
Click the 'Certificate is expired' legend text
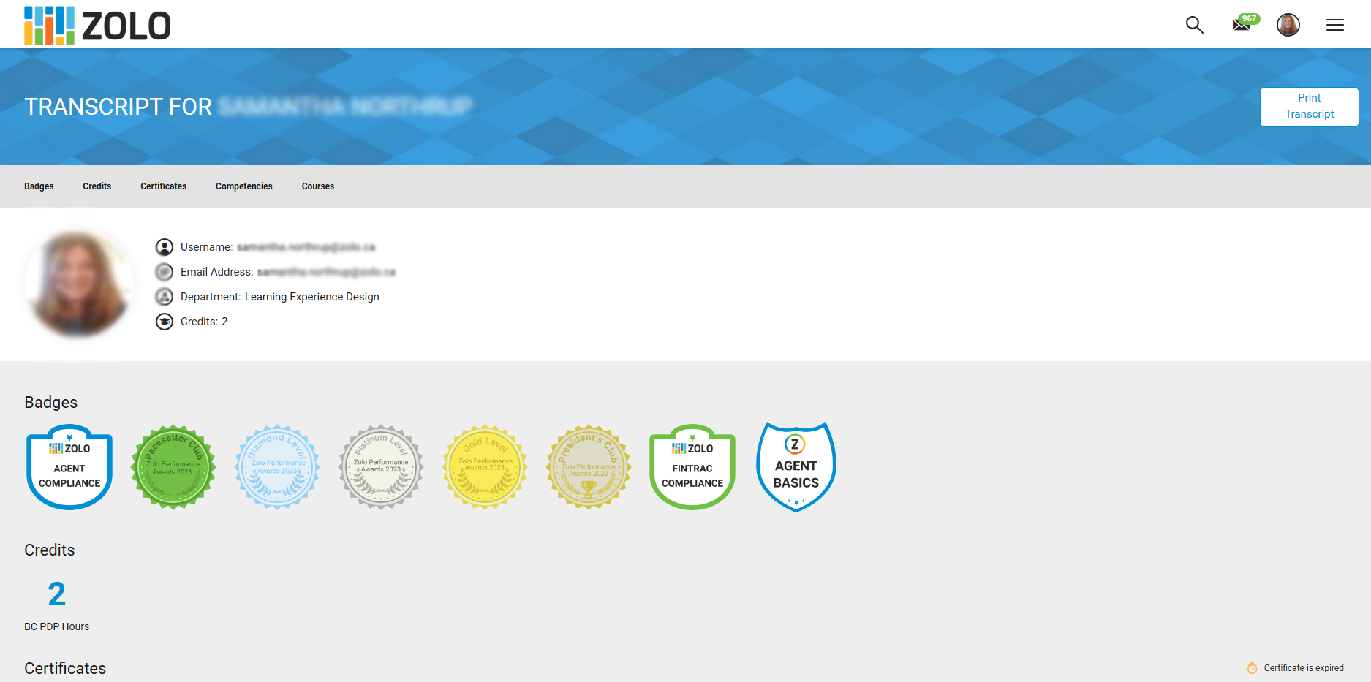[x=1304, y=668]
